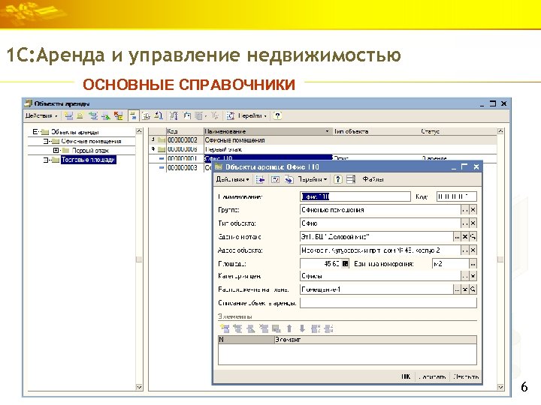This screenshot has width=541, height=405.
Task: Click the reread icon in the dialog toolbar
Action: (x=275, y=179)
